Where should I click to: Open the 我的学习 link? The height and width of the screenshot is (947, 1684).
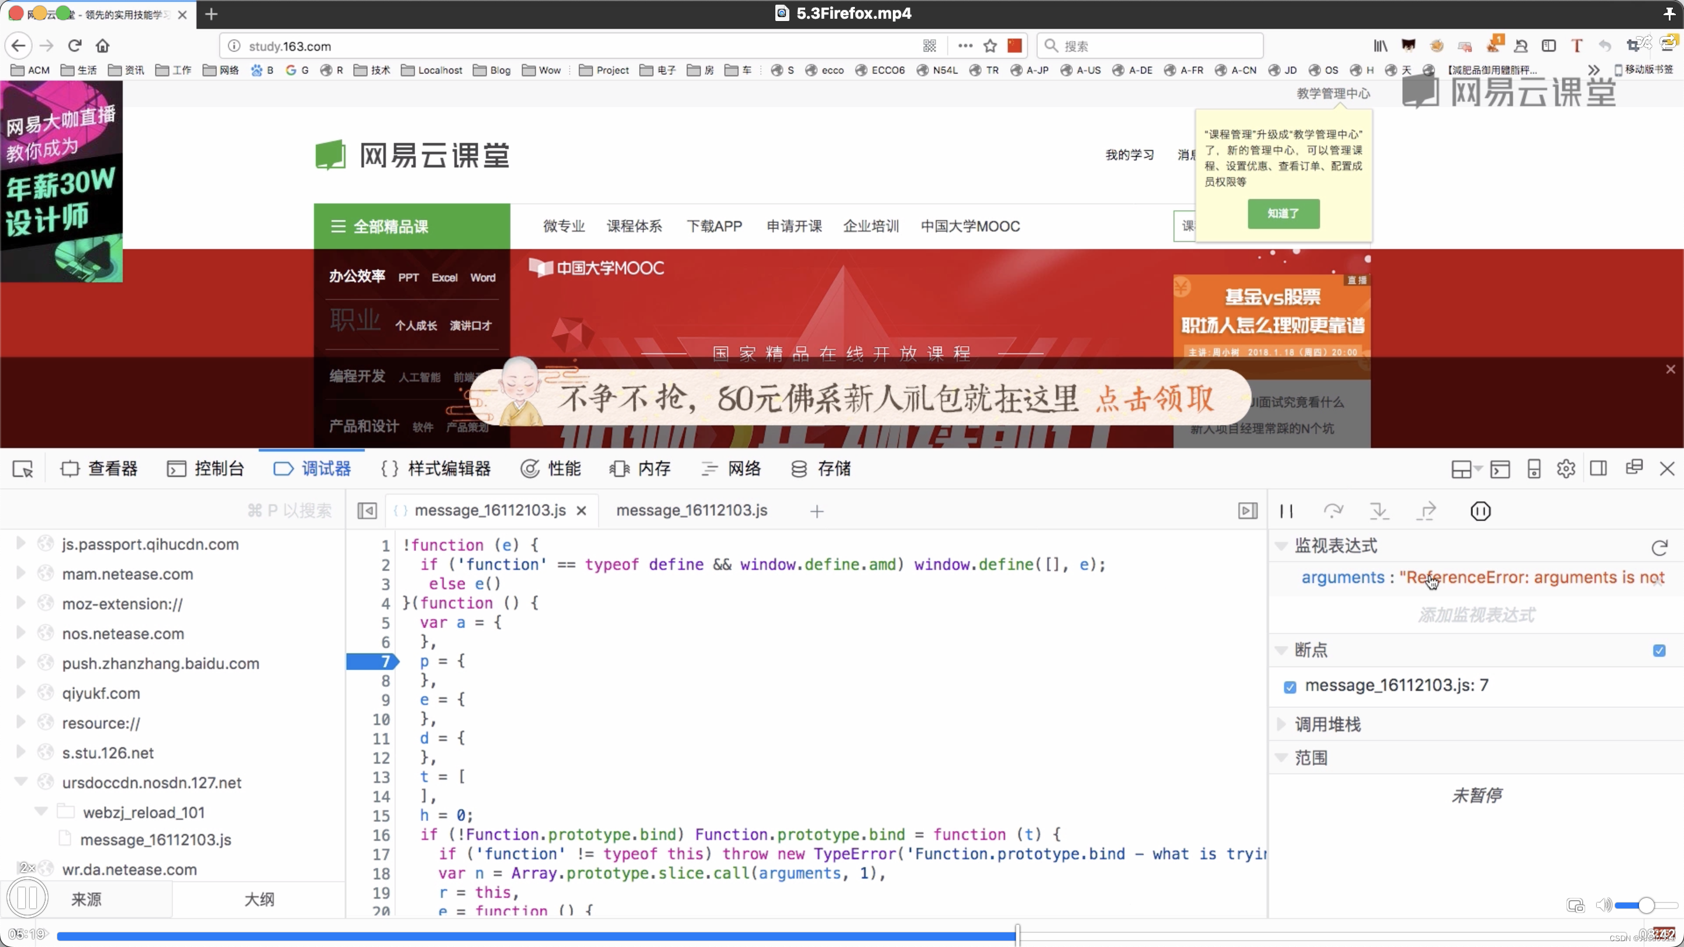tap(1129, 155)
